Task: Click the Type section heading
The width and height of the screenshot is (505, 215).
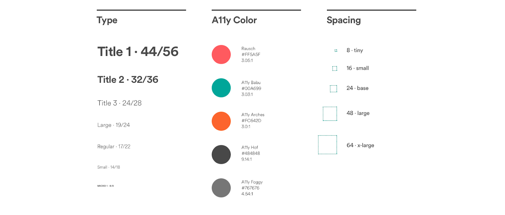Action: point(107,21)
